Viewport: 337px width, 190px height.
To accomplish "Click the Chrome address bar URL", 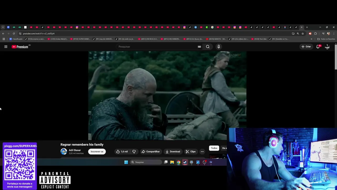I will point(39,34).
